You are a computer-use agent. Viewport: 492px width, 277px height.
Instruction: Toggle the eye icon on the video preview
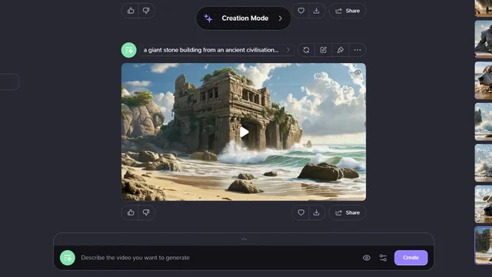coord(357,72)
